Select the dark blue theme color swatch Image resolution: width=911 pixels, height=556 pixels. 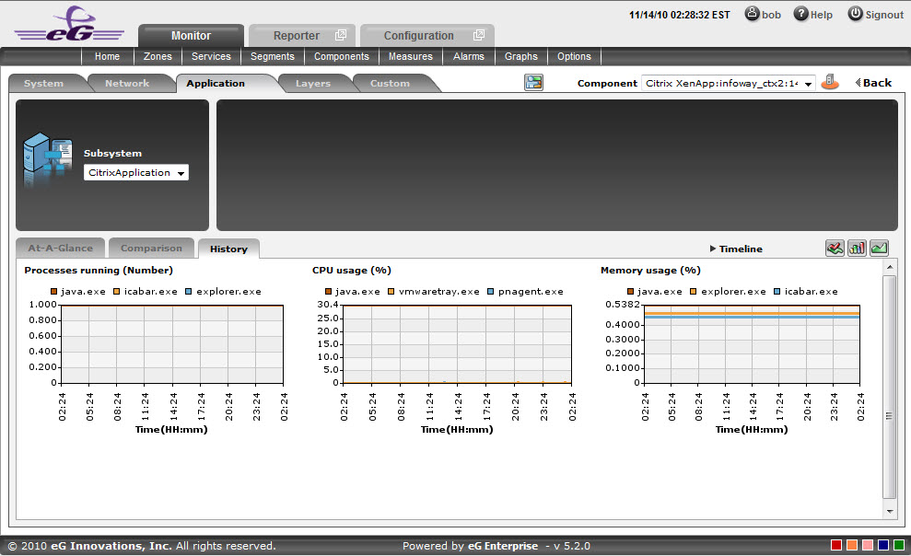(x=883, y=545)
